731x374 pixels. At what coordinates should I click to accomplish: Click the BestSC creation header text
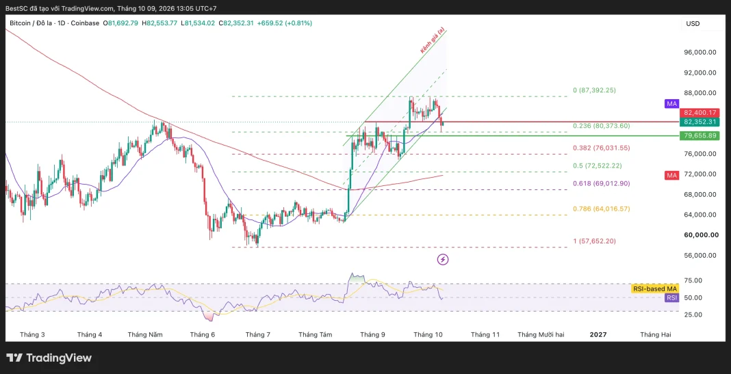112,8
